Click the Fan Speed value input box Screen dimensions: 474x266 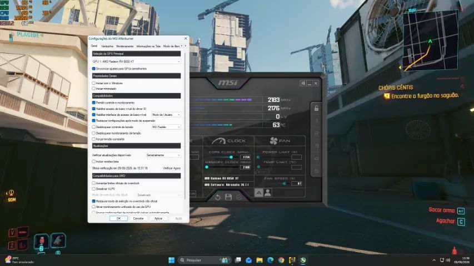click(297, 183)
